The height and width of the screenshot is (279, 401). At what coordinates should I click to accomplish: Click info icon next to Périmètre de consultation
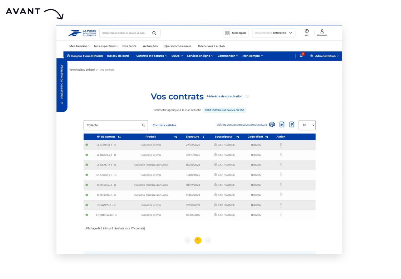pyautogui.click(x=247, y=96)
